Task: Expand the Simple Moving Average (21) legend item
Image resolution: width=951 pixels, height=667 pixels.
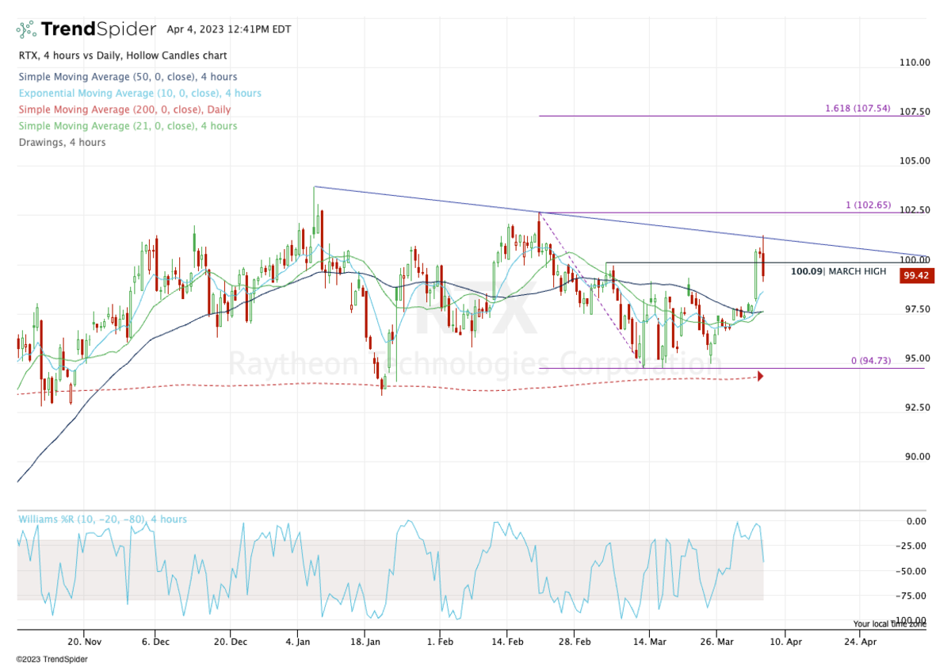Action: pos(127,125)
